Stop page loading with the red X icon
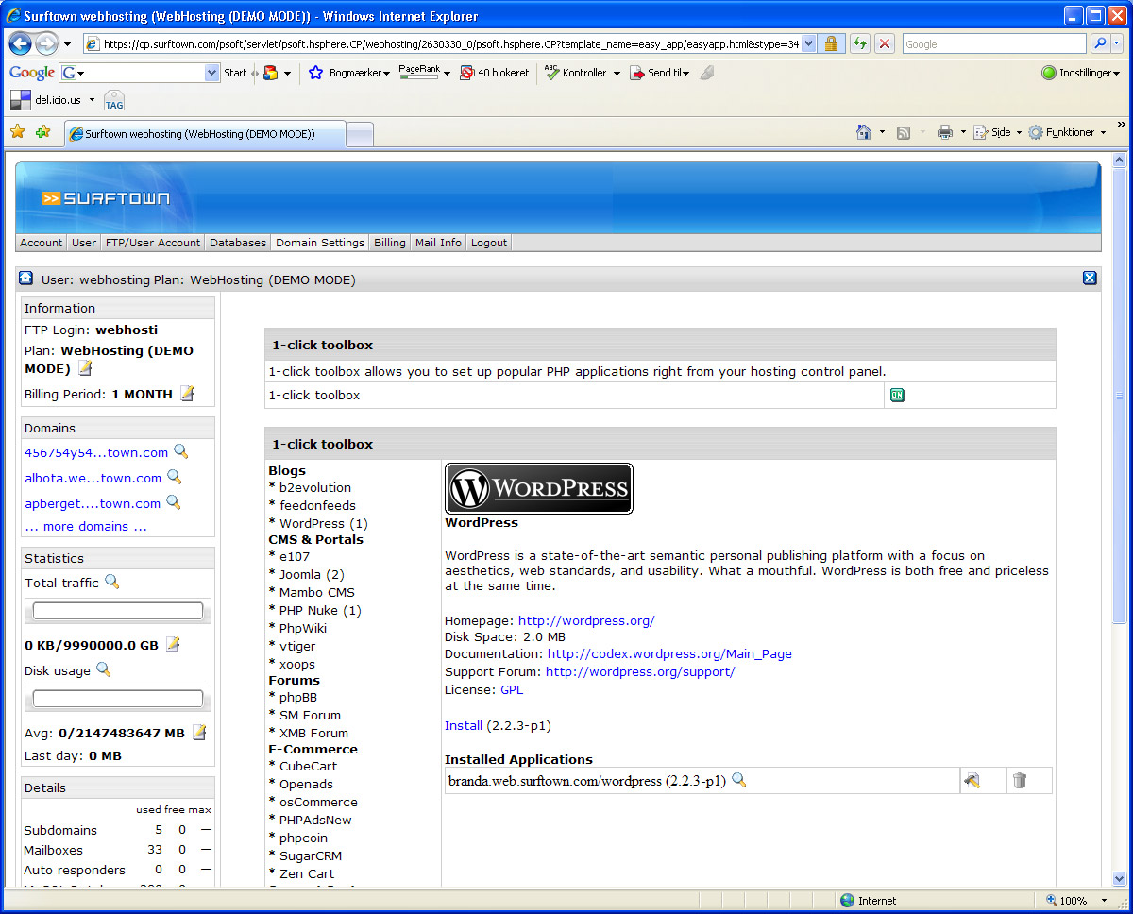Image resolution: width=1133 pixels, height=914 pixels. 885,43
